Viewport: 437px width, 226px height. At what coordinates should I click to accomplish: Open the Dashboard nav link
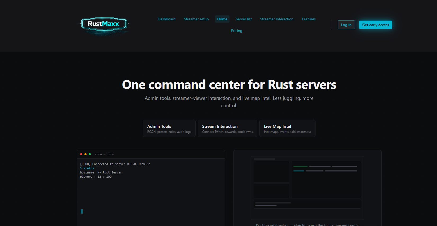166,19
